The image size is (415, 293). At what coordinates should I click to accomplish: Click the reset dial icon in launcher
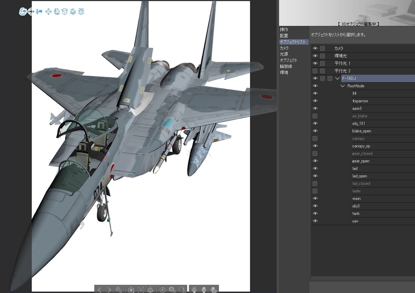click(x=163, y=290)
